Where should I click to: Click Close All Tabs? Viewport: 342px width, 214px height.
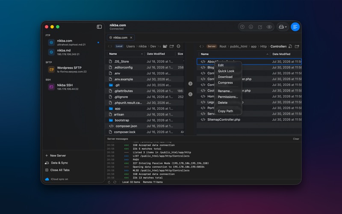click(x=57, y=170)
